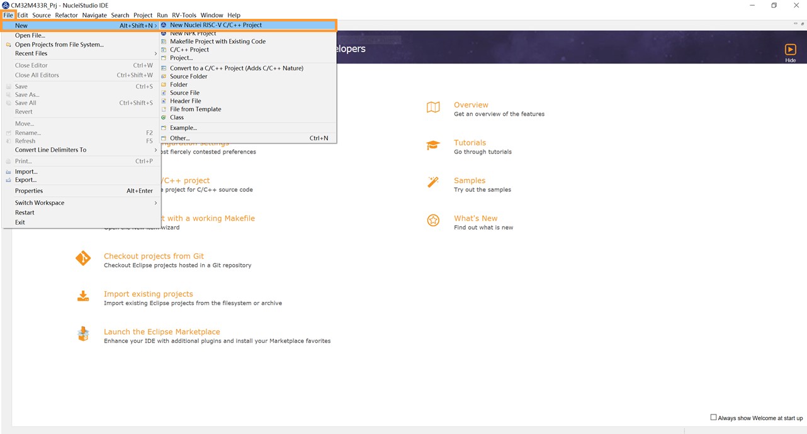807x434 pixels.
Task: Open the Source menu
Action: [x=42, y=15]
